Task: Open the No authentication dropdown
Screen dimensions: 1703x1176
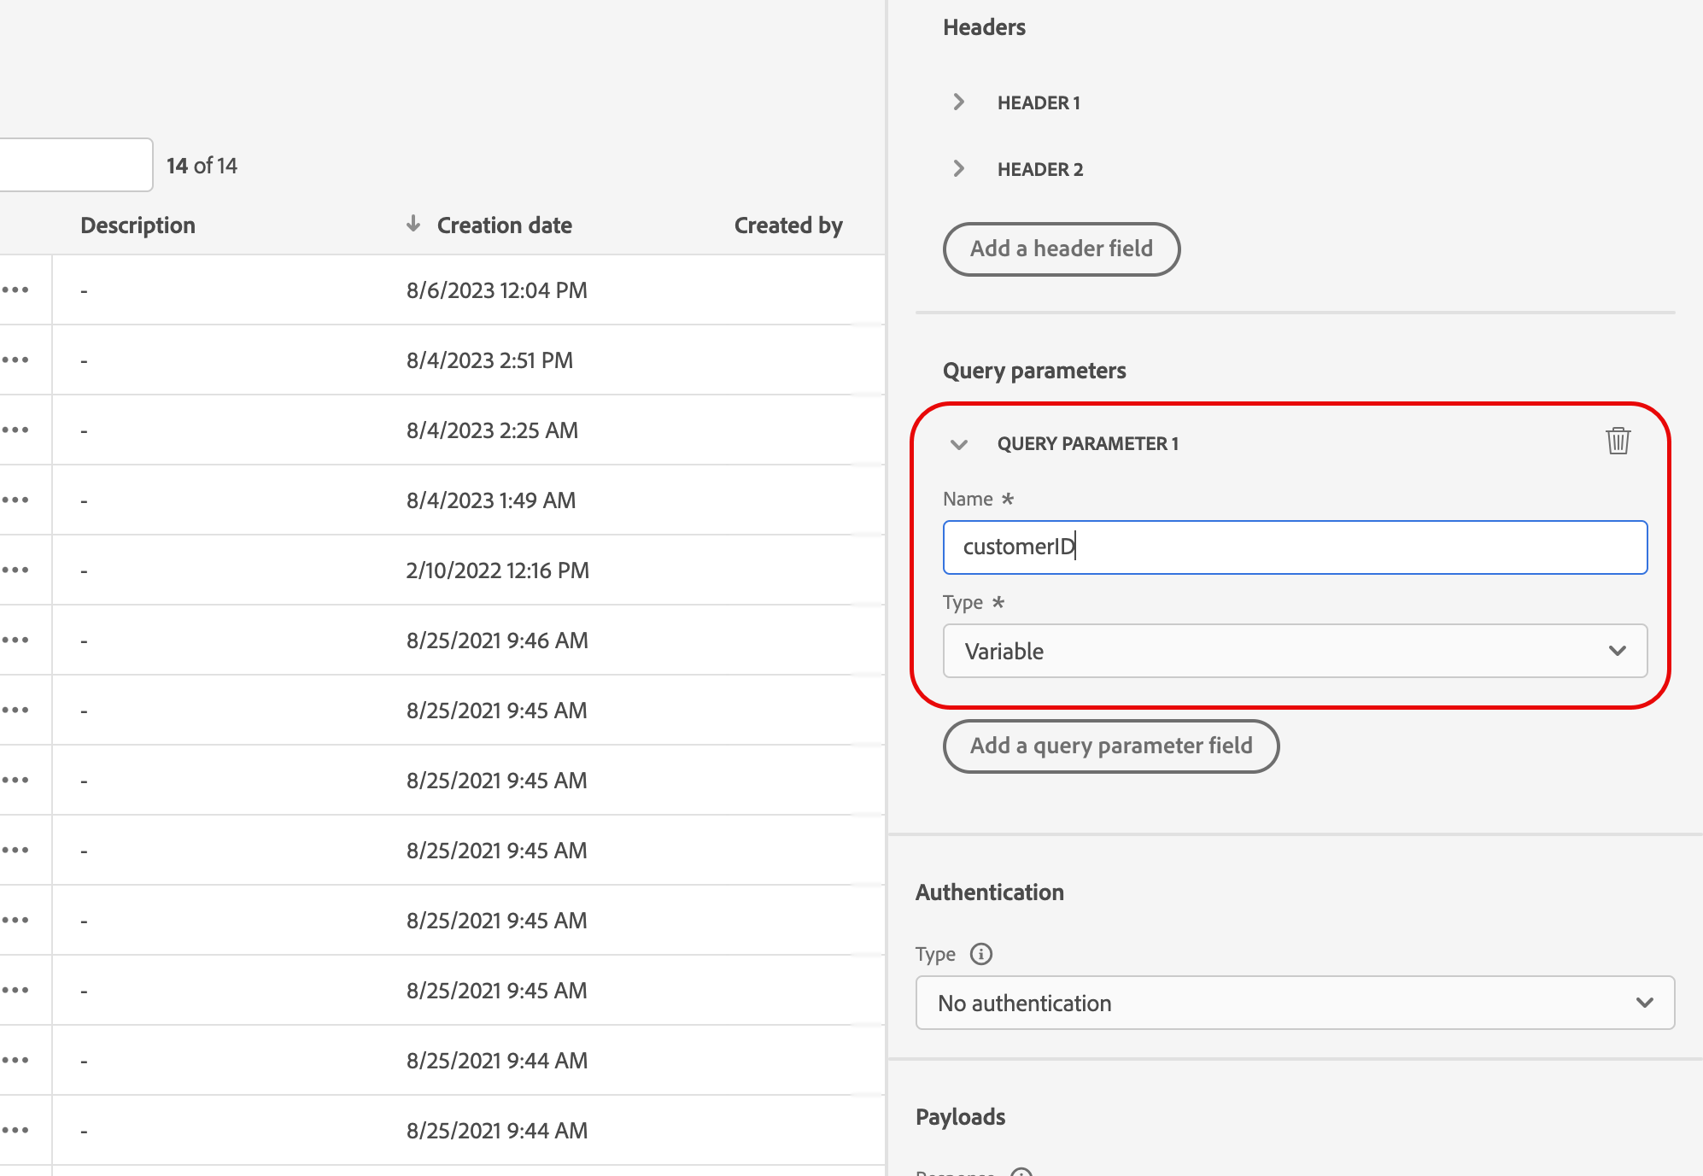Action: (1294, 1003)
